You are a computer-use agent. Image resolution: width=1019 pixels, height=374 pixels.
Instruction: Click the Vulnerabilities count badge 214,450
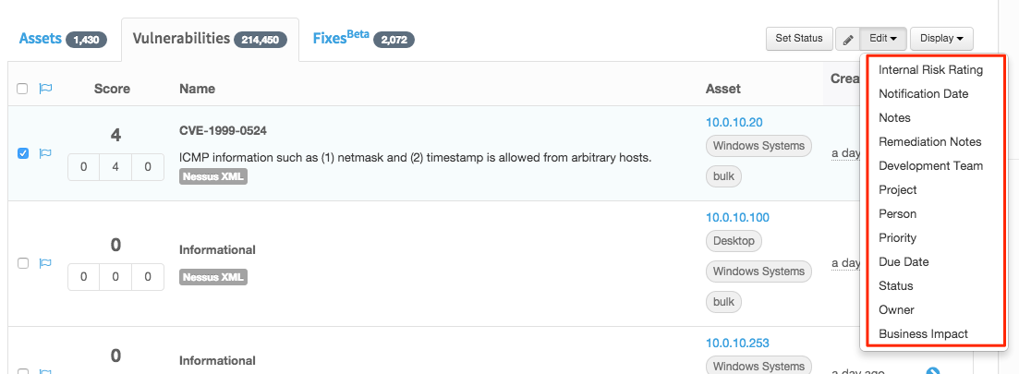pos(260,40)
